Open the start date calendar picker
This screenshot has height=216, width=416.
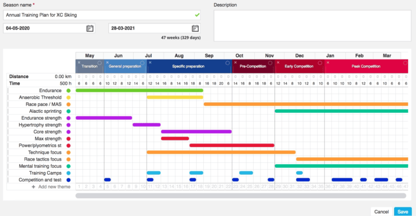(x=90, y=29)
